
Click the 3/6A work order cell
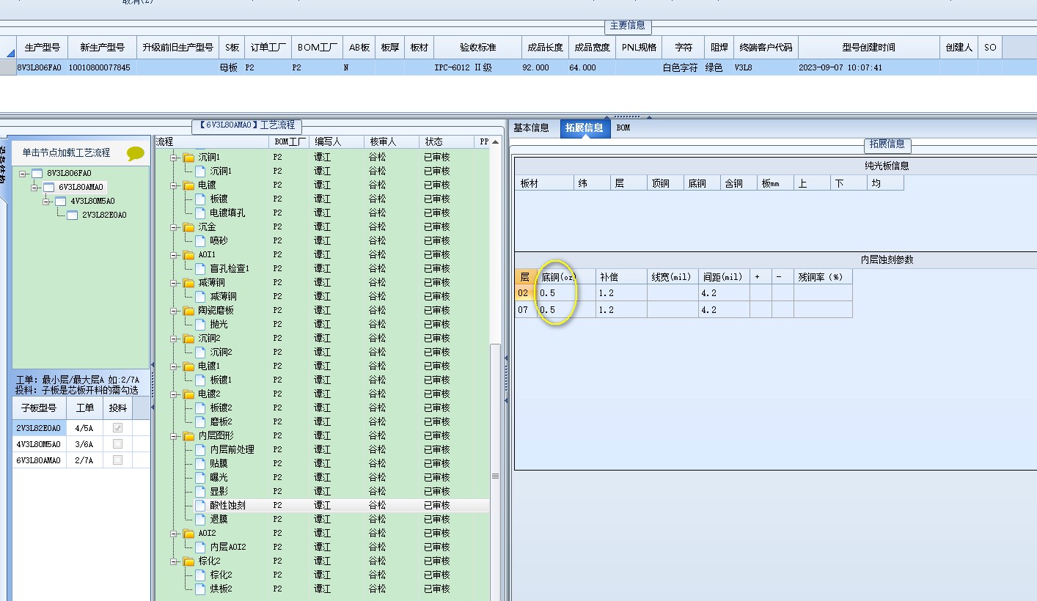click(x=85, y=444)
